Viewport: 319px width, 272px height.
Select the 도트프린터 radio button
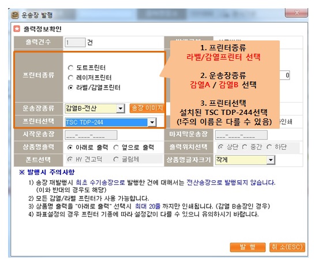click(x=70, y=68)
